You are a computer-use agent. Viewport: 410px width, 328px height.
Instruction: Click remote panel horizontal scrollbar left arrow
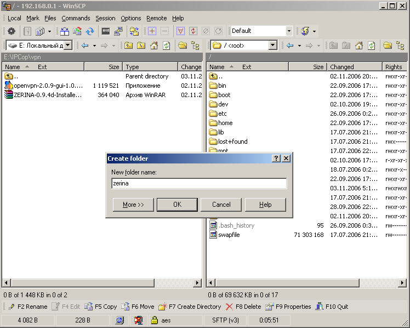tap(211, 283)
